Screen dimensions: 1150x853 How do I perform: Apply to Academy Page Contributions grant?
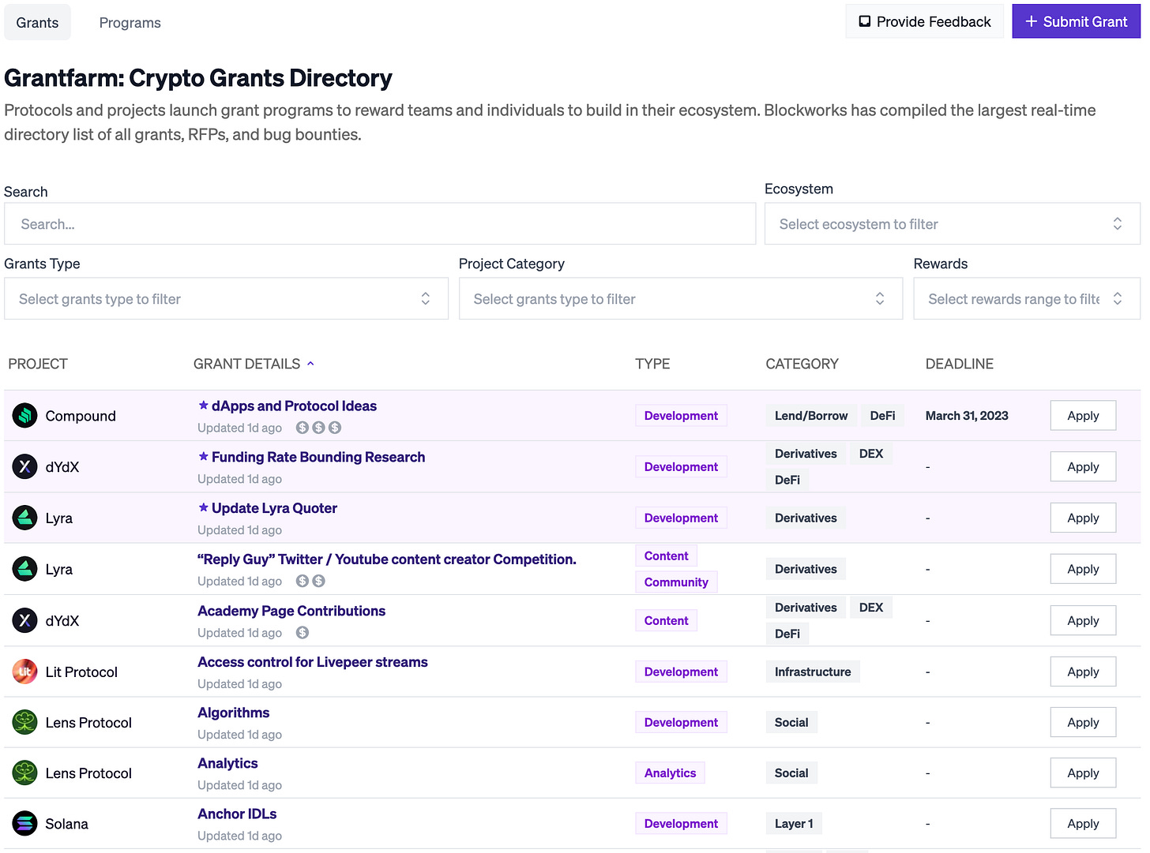pos(1083,620)
